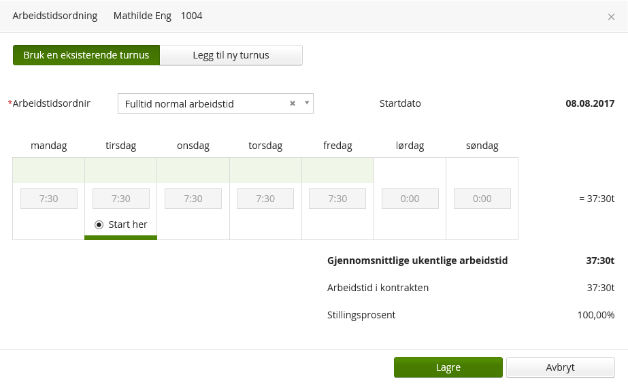This screenshot has height=385, width=628.
Task: Close the Arbeidstidsordning dialog with X
Action: 611,17
